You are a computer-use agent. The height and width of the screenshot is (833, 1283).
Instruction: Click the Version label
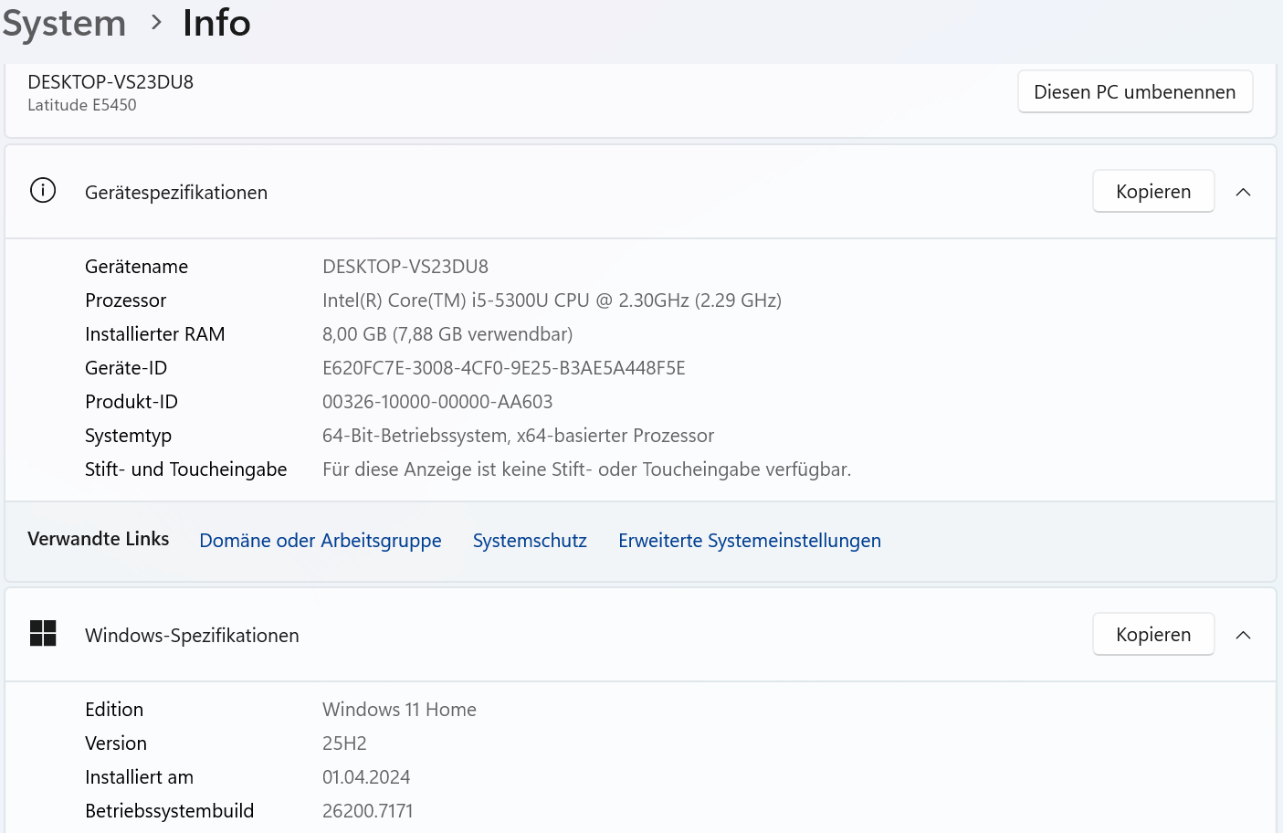(116, 743)
